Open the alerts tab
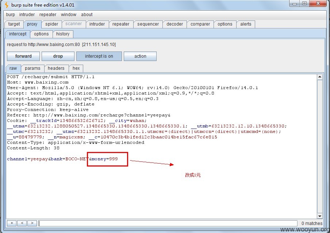 point(246,24)
